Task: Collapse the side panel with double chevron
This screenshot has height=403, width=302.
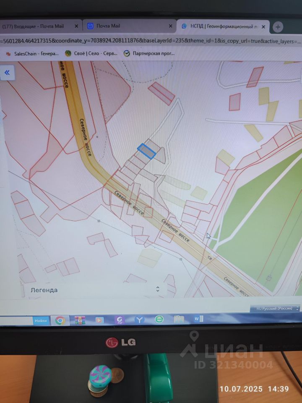Action: 7,73
